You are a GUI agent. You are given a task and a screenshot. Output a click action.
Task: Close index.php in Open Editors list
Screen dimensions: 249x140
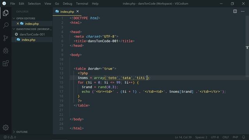[x=18, y=24]
